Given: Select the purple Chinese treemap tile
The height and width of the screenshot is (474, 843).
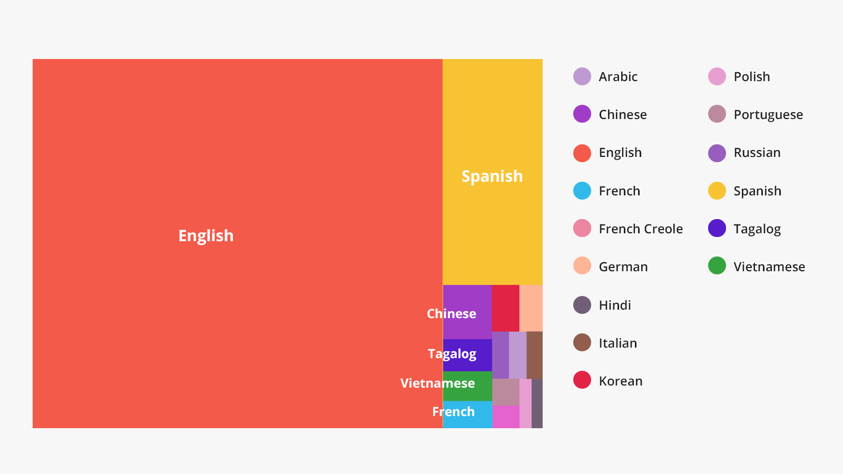Looking at the screenshot, I should (x=467, y=312).
